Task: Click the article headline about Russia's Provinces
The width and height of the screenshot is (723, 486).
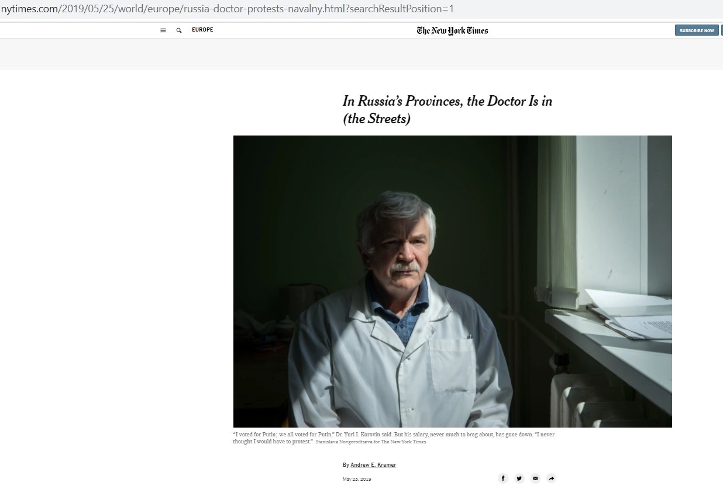Action: pyautogui.click(x=447, y=110)
